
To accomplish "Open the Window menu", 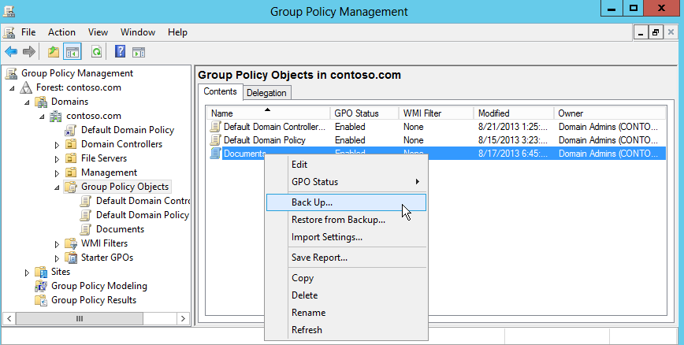I will (x=138, y=32).
